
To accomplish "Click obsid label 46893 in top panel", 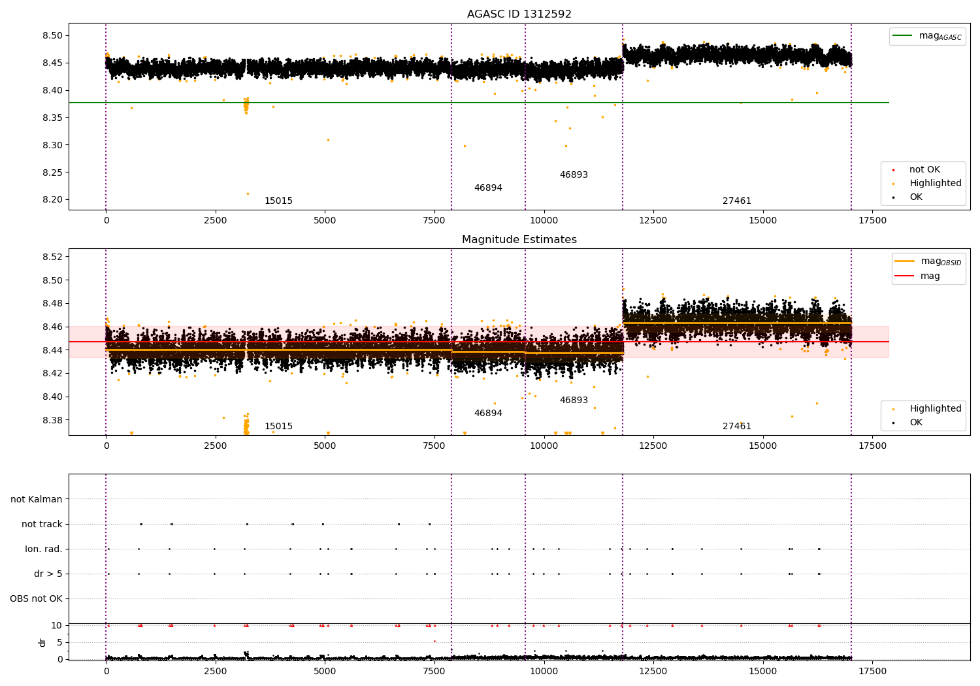I will pyautogui.click(x=574, y=175).
